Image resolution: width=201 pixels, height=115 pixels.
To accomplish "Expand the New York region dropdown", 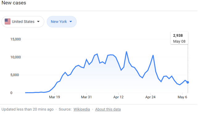I will click(62, 22).
